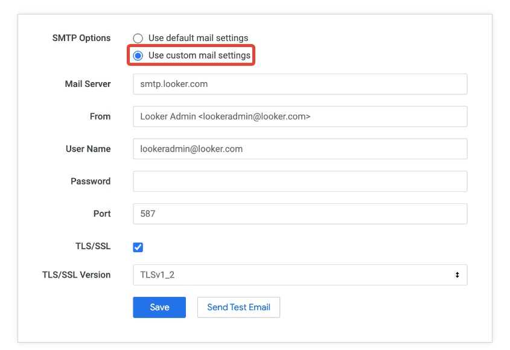
Task: Click the TLS/SSL Version label
Action: [x=76, y=275]
